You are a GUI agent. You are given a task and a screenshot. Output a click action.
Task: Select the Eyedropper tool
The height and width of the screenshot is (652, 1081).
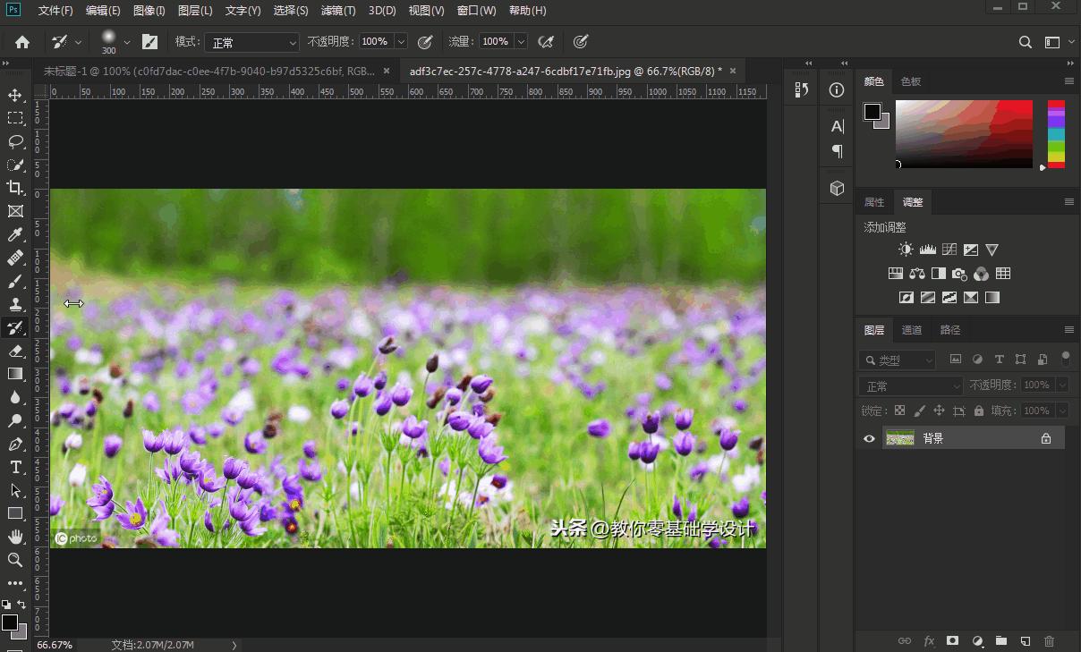coord(15,234)
